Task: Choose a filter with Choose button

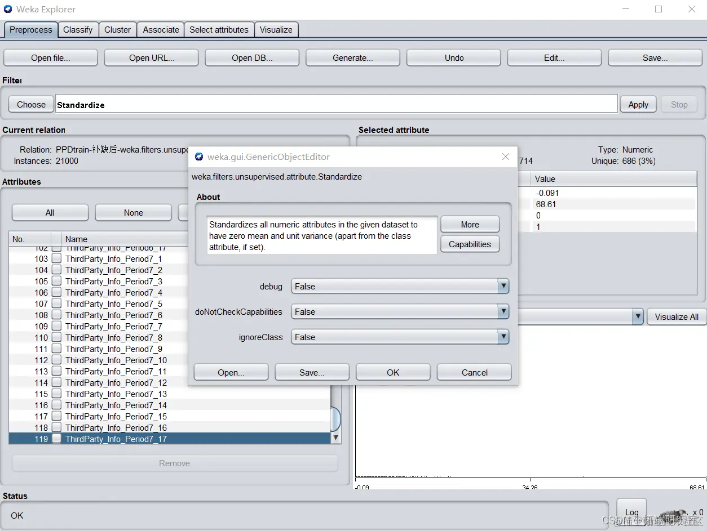Action: [x=31, y=104]
